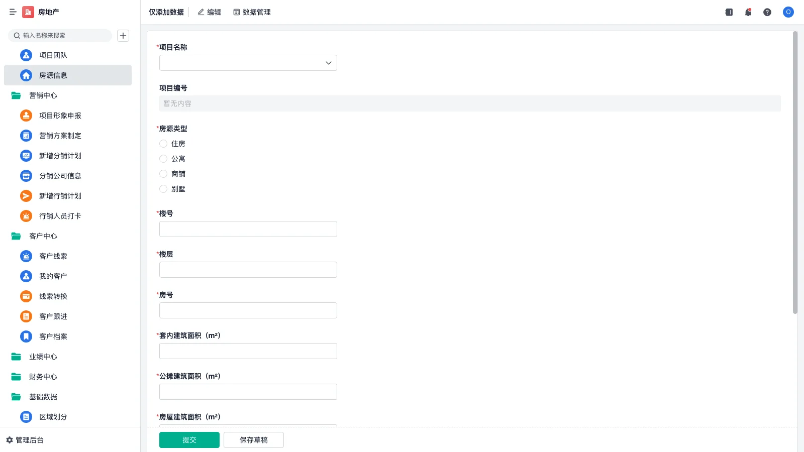
Task: Click the notification bell icon
Action: pos(748,12)
